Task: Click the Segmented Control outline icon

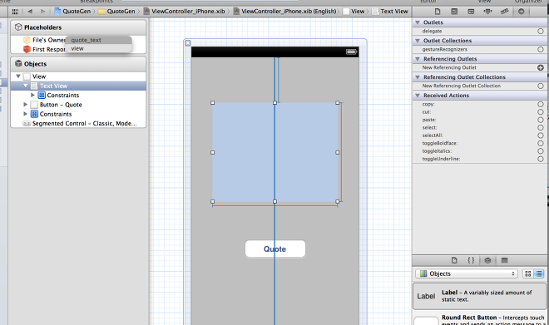Action: tap(27, 124)
